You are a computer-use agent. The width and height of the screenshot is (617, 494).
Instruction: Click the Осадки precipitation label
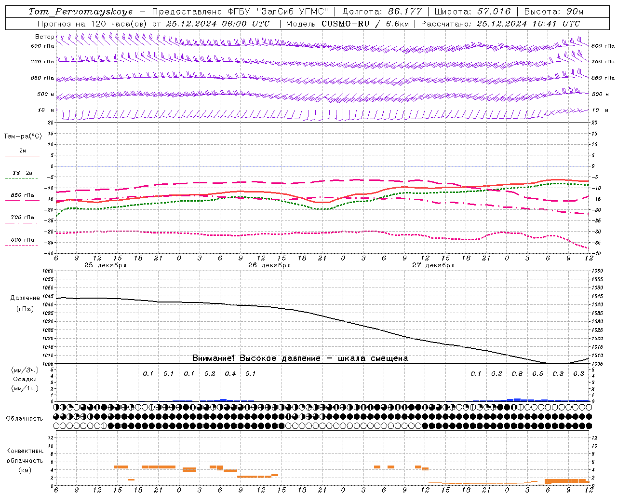[25, 379]
